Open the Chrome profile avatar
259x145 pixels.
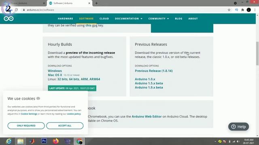(x=249, y=10)
